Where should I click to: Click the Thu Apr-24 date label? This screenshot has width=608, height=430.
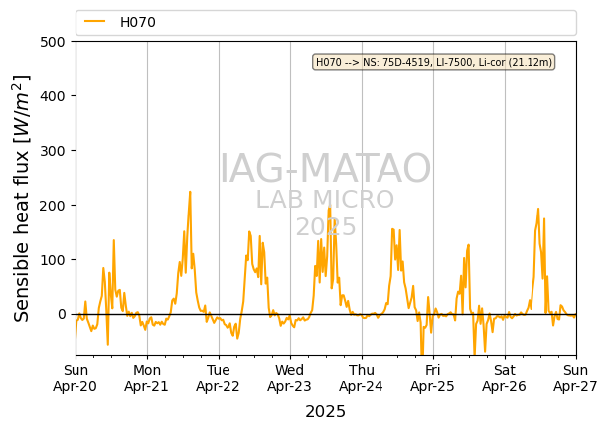(x=362, y=378)
